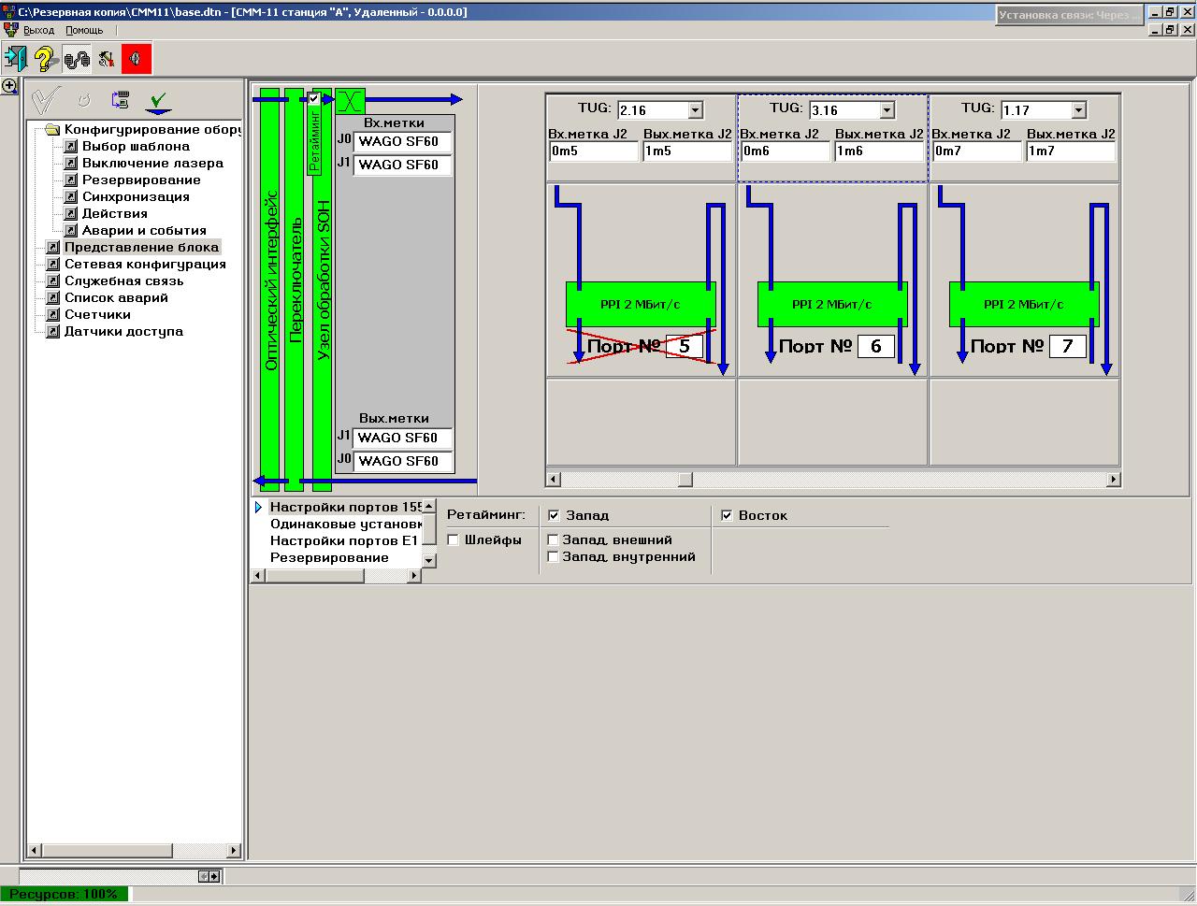The image size is (1197, 906).
Task: Select Резервирование in the left tree
Action: 141,180
